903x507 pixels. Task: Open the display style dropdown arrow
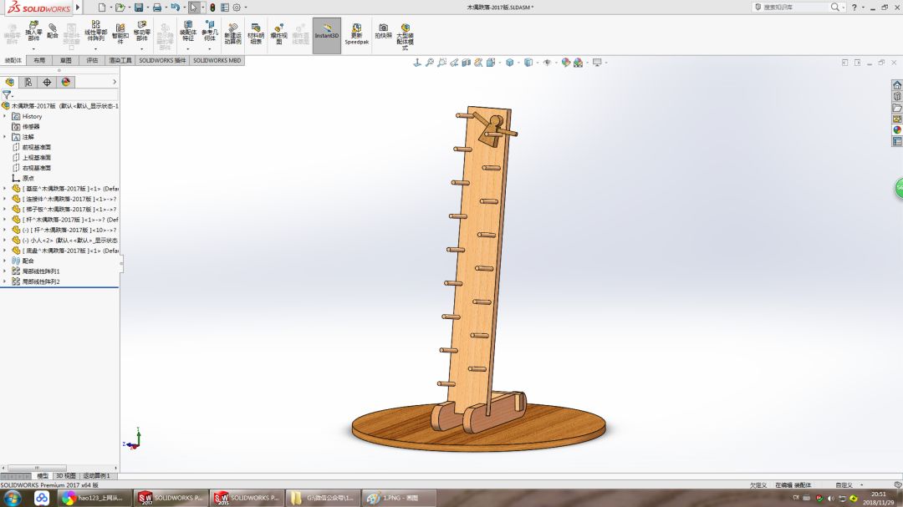[537, 62]
